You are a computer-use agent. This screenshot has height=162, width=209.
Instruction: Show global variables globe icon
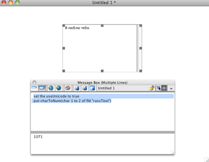[59, 88]
